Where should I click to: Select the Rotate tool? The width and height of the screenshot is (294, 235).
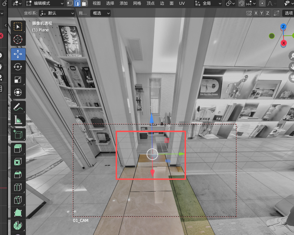point(18,66)
